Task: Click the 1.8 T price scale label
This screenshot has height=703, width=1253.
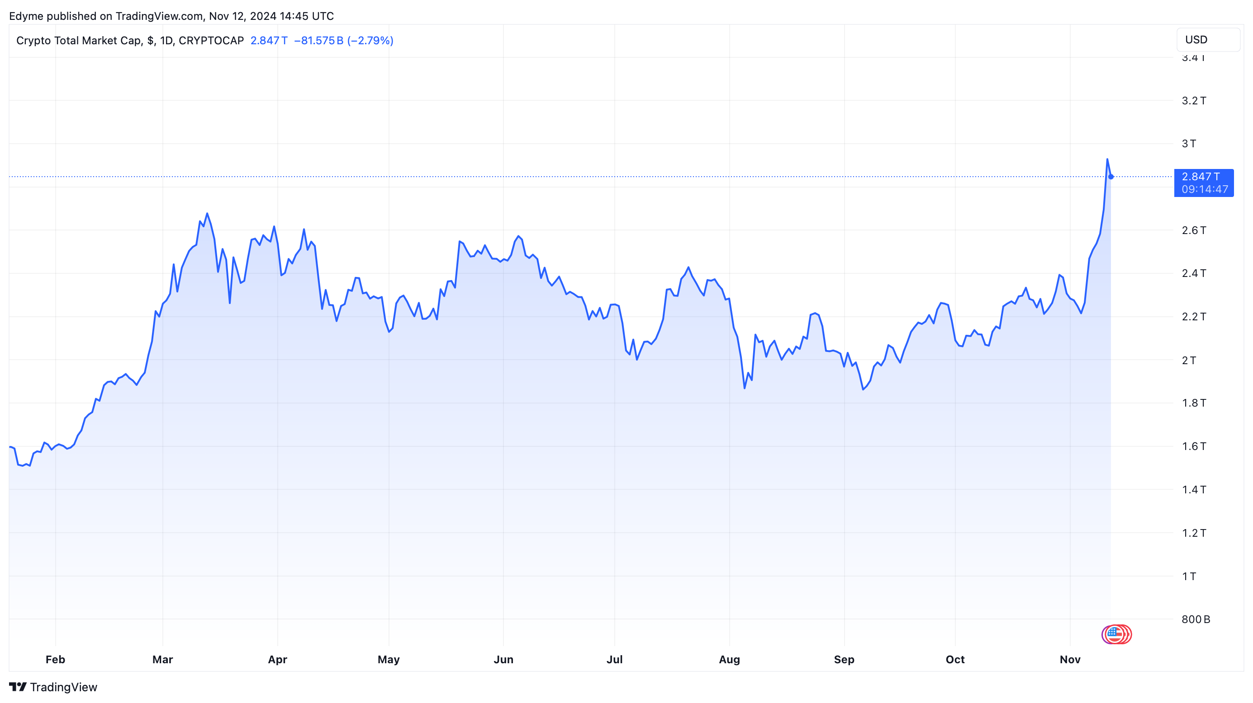Action: point(1194,403)
